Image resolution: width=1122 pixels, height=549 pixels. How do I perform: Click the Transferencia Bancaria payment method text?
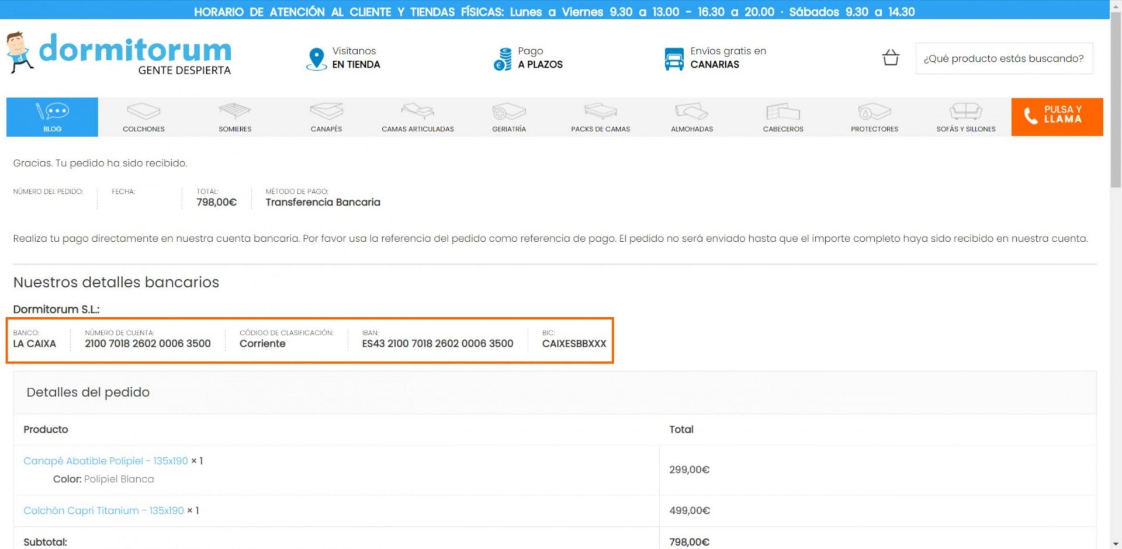coord(323,202)
